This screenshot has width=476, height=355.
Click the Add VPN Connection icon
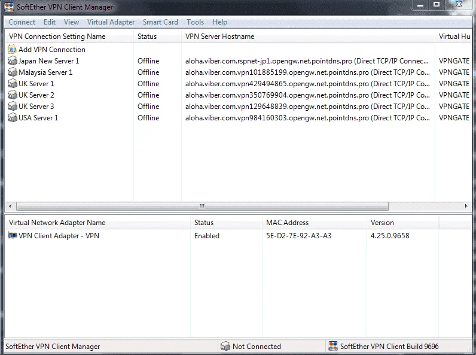coord(12,49)
